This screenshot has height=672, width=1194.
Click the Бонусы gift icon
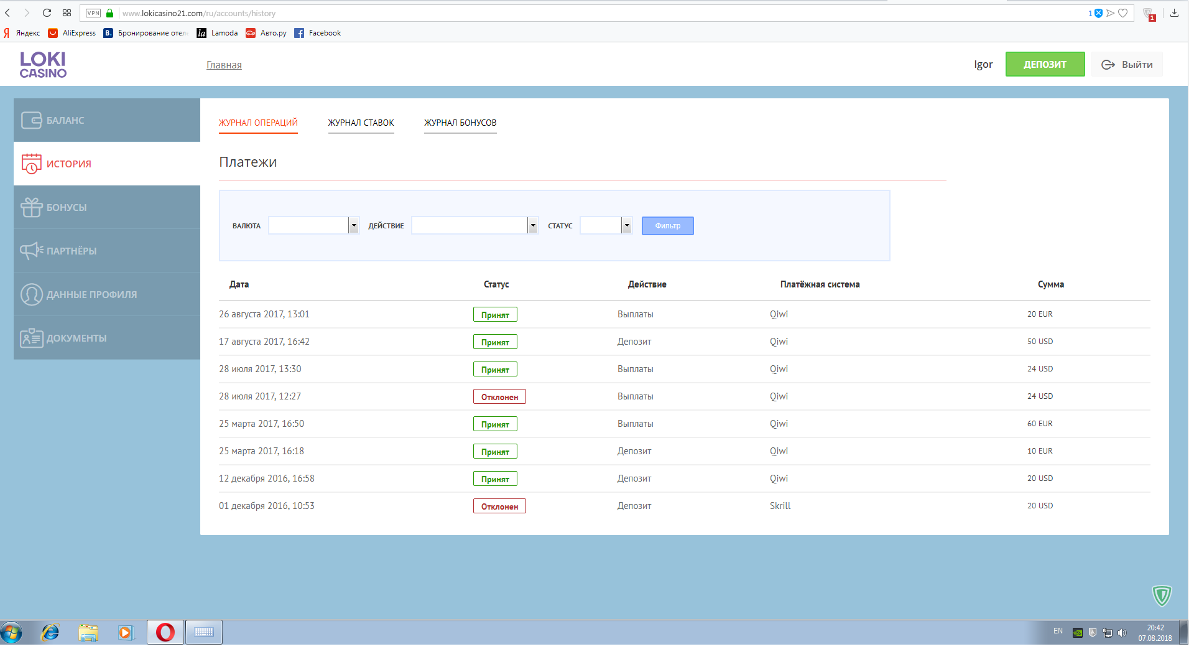31,207
